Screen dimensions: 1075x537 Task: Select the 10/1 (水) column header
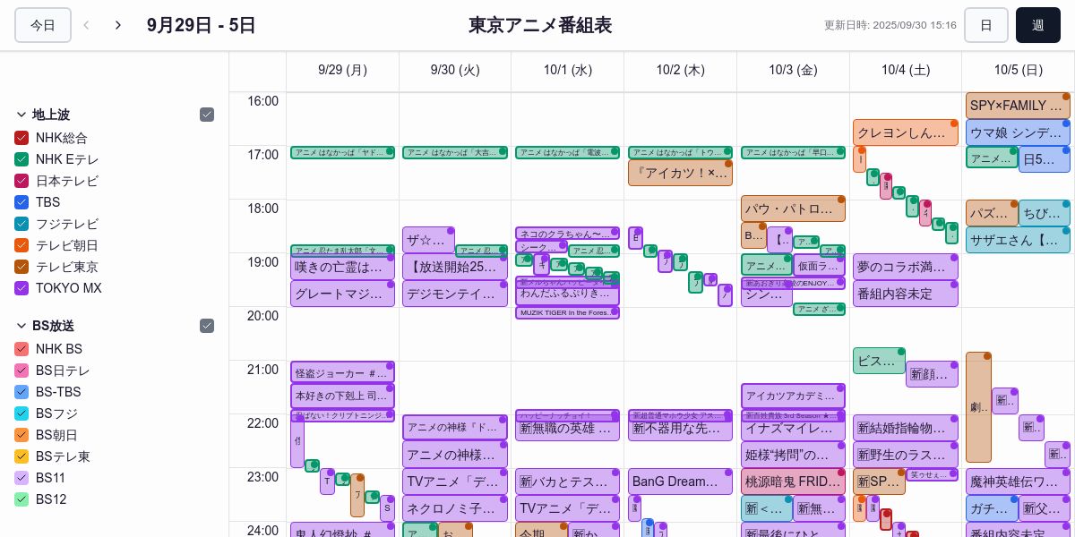click(x=568, y=70)
